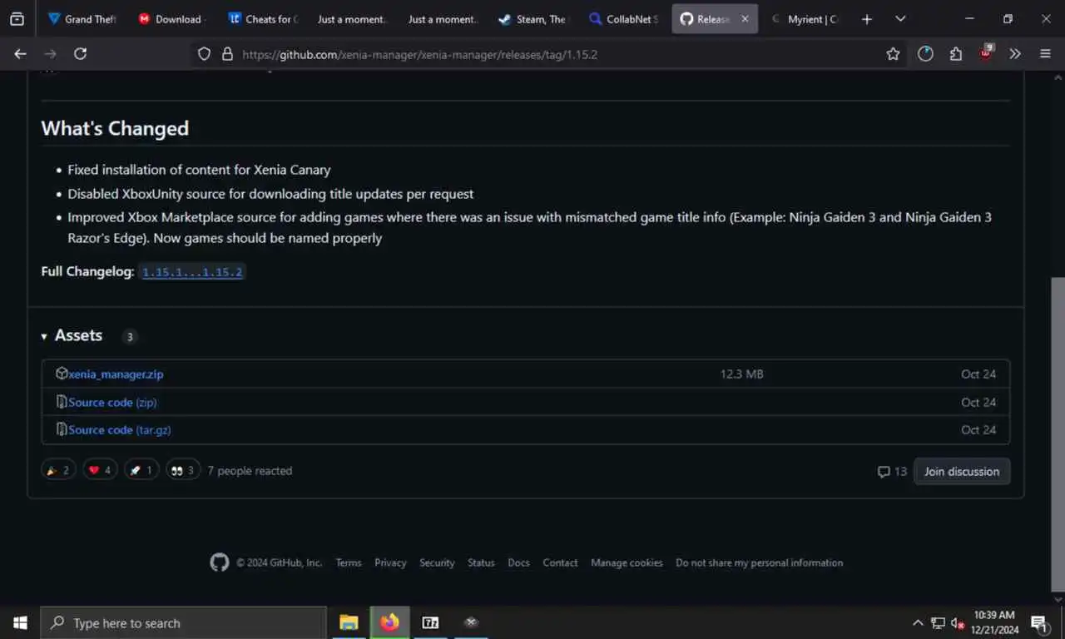Click the 13 comments icon
The width and height of the screenshot is (1065, 639).
pos(884,471)
